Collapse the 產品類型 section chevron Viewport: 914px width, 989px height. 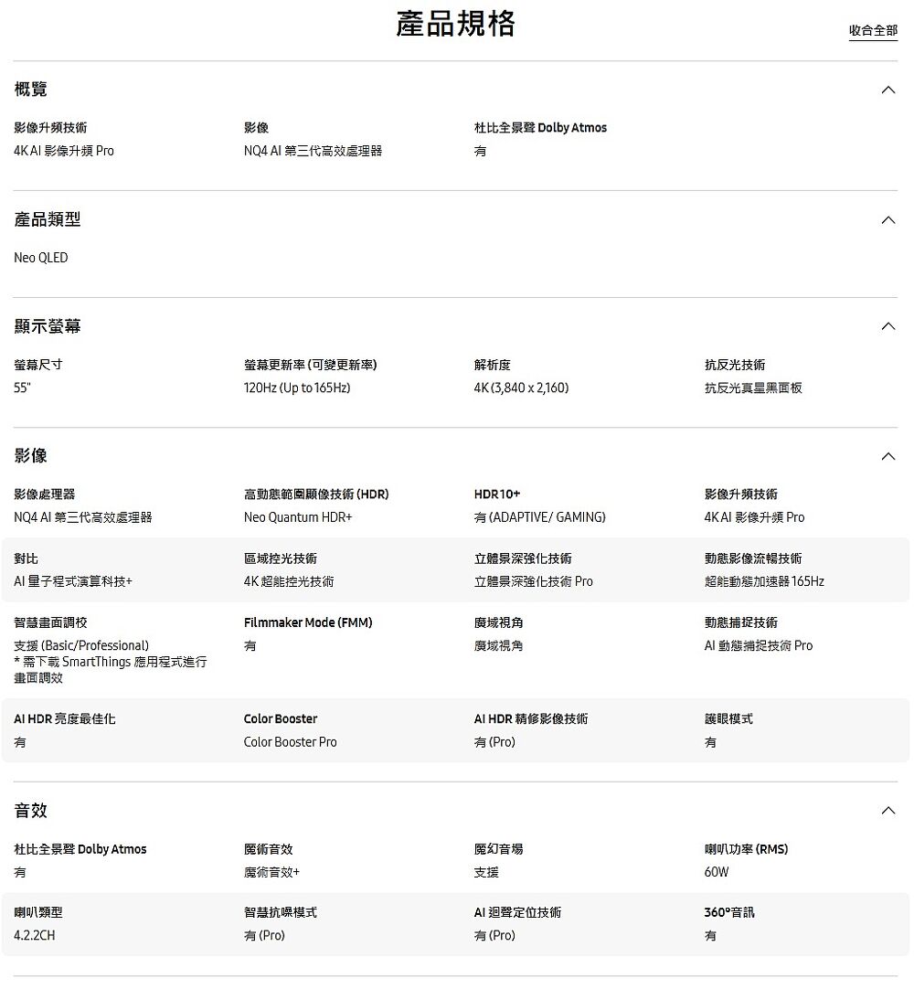pos(887,220)
